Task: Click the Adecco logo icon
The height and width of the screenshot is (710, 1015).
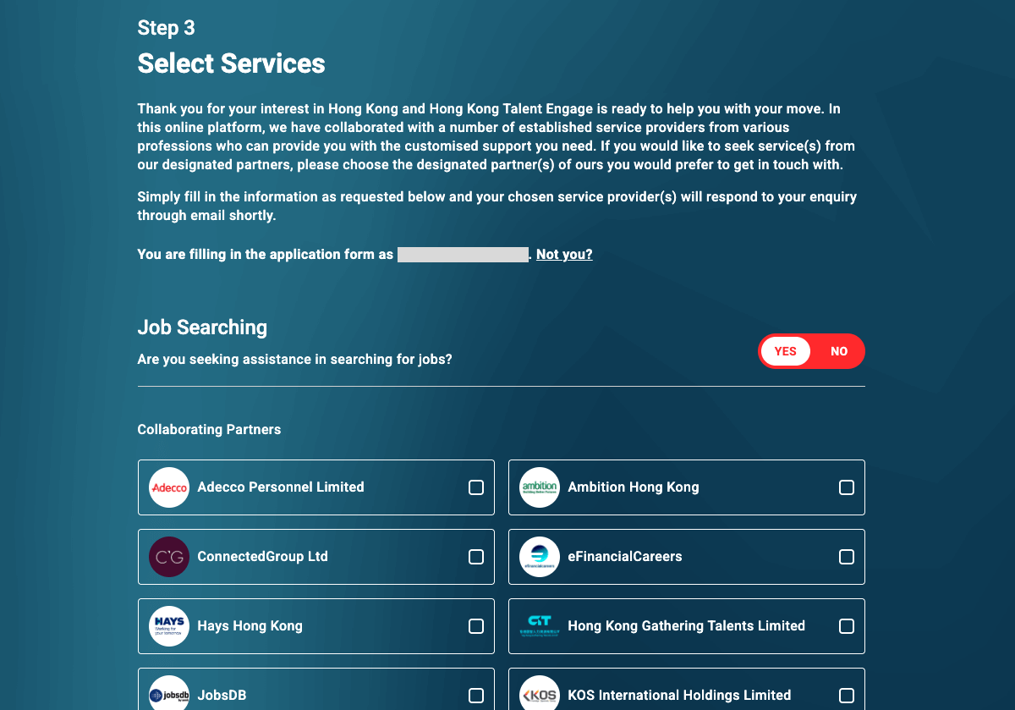Action: (169, 487)
